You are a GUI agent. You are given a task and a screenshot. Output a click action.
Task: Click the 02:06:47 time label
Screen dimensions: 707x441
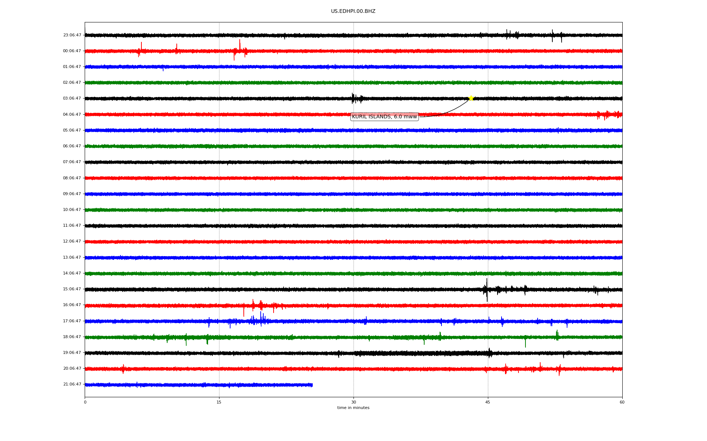pyautogui.click(x=72, y=83)
